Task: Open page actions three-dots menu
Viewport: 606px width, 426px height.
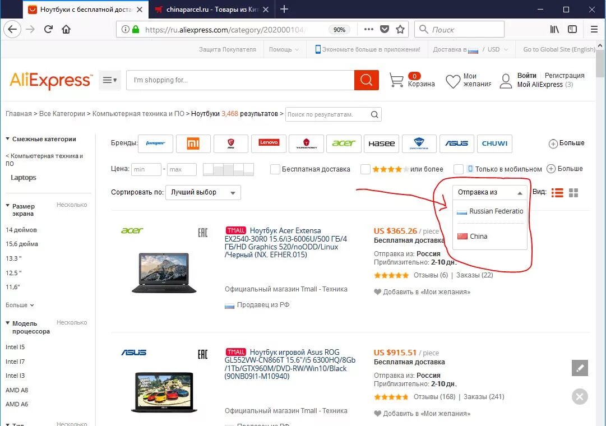Action: click(x=369, y=29)
